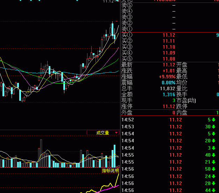Click the 最低 low price label
Screen dimensions: 219x193
pos(182,77)
